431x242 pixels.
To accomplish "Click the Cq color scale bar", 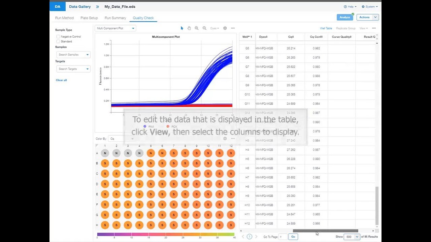I will pyautogui.click(x=166, y=234).
